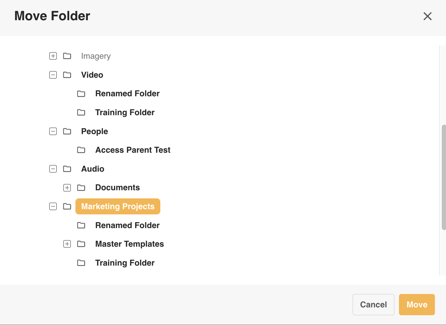Image resolution: width=446 pixels, height=325 pixels.
Task: Select the highlighted Marketing Projects folder
Action: click(x=118, y=206)
